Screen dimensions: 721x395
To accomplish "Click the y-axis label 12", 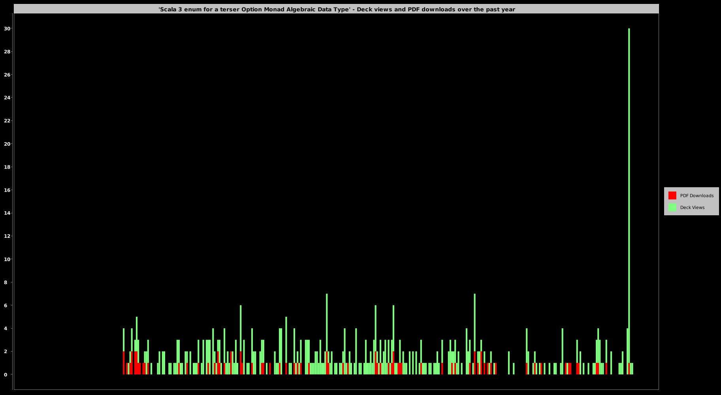I will tap(7, 236).
